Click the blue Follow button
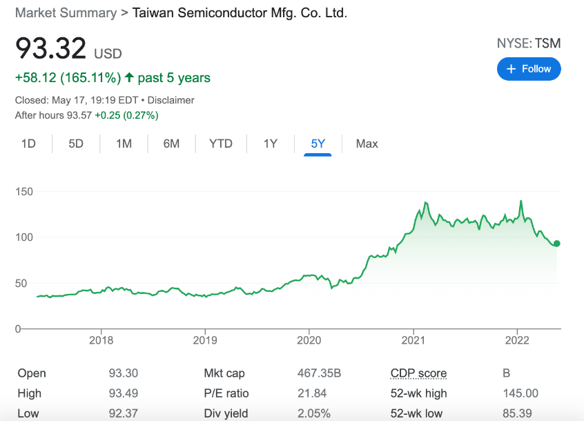Screen dimensions: 584x421 [529, 69]
